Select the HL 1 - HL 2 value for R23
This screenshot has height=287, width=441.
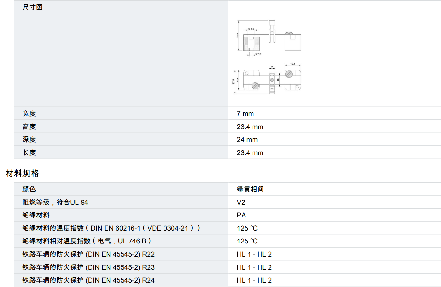point(254,267)
